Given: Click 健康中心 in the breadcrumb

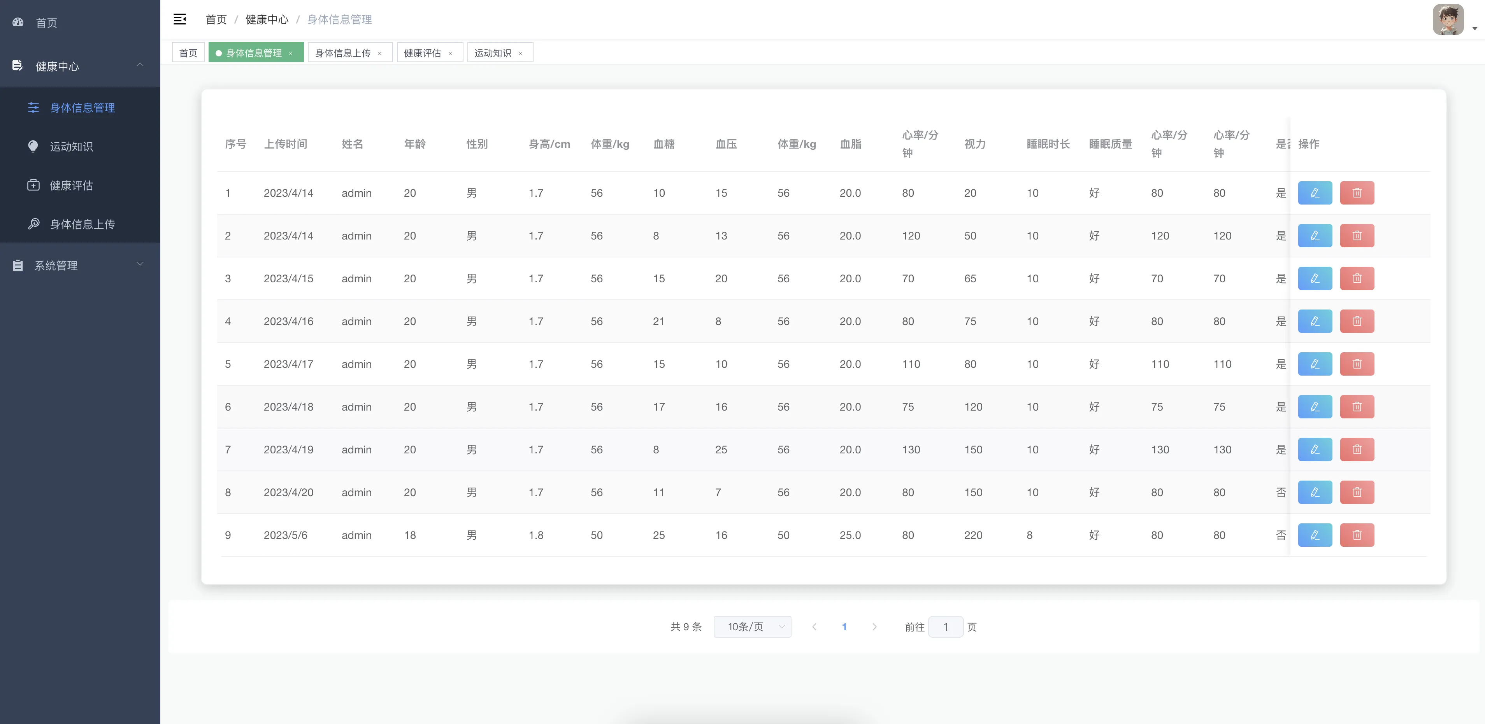Looking at the screenshot, I should coord(266,19).
